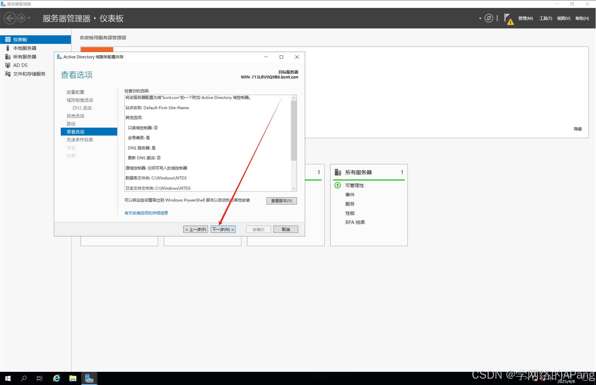This screenshot has width=596, height=385.
Task: Open Task View on taskbar
Action: tap(40, 378)
